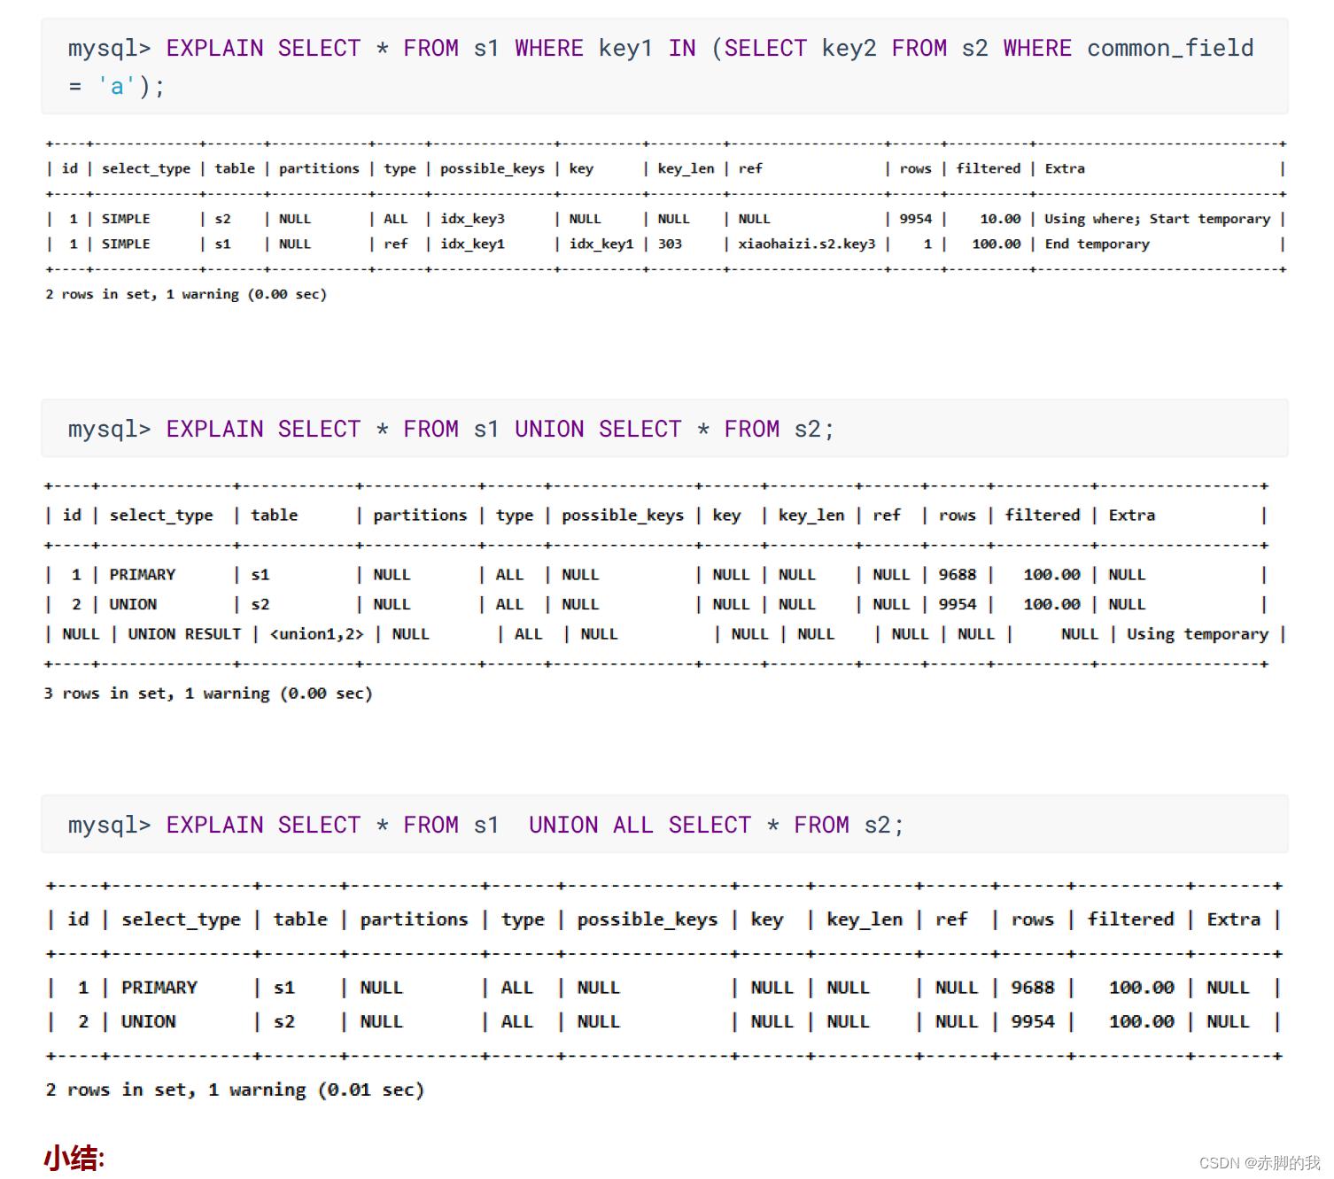This screenshot has height=1179, width=1334.
Task: Click the "xiaohaizi.s2.key3" ref value
Action: (x=807, y=244)
